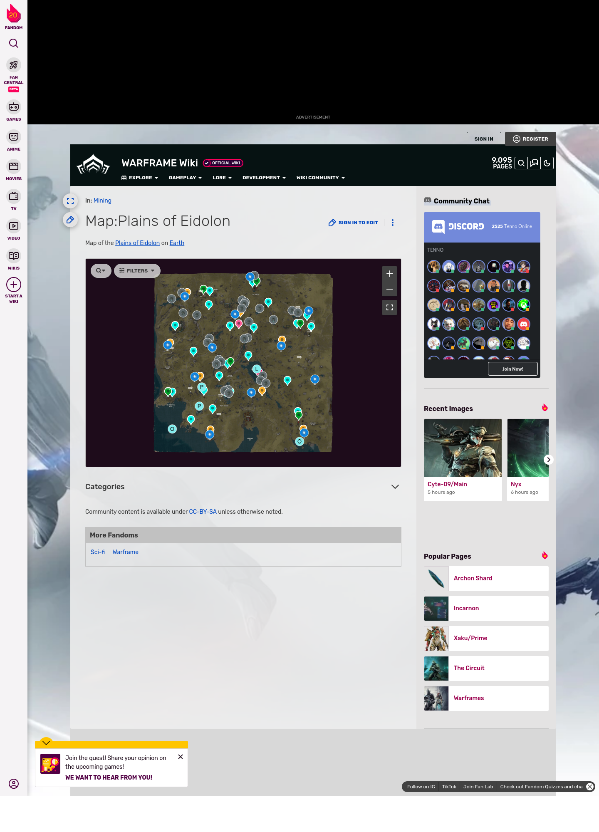Open the CC-BY-SA license link
Screen dimensions: 599x832
click(x=203, y=512)
